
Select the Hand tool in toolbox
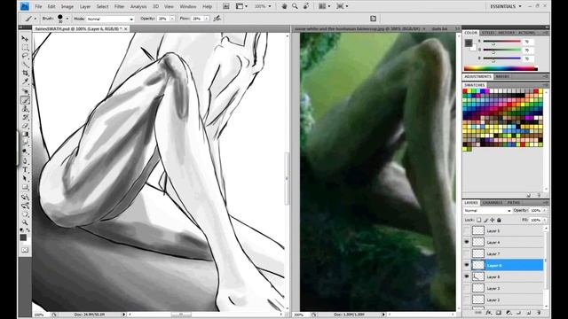coord(25,214)
